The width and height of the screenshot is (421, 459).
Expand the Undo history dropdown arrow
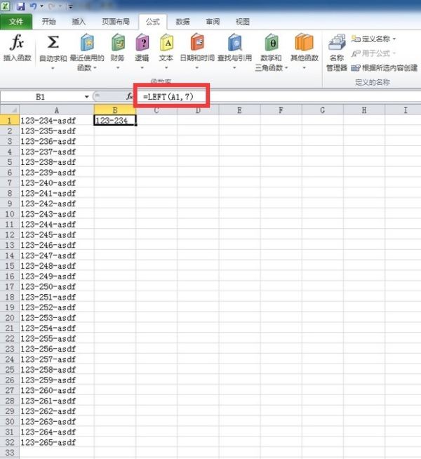point(42,6)
